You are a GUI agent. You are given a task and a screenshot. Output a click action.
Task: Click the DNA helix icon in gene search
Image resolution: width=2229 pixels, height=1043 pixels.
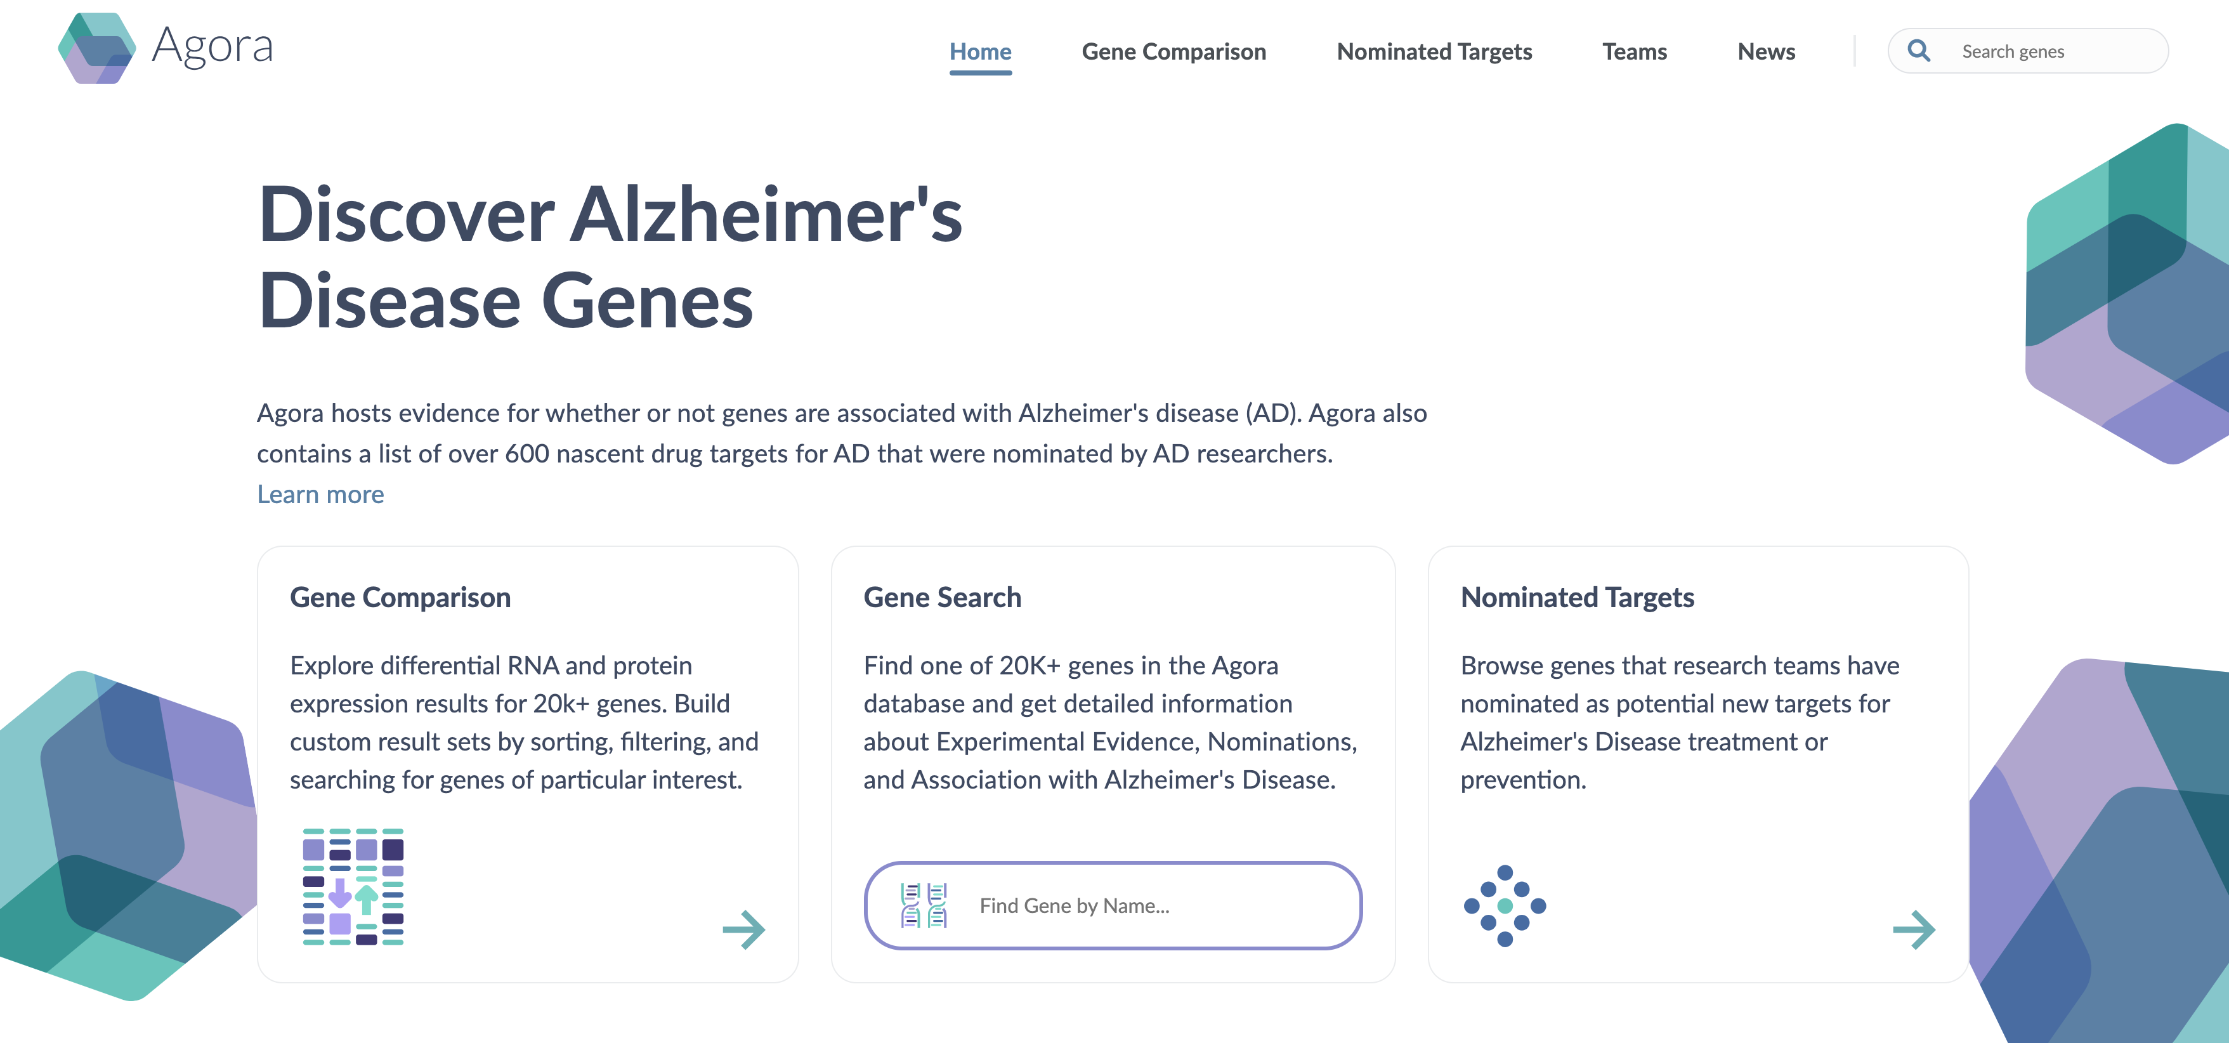point(924,905)
